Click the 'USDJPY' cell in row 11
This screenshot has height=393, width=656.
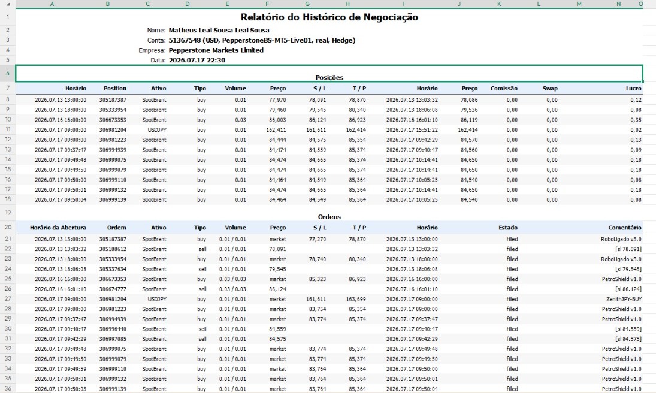pyautogui.click(x=157, y=130)
